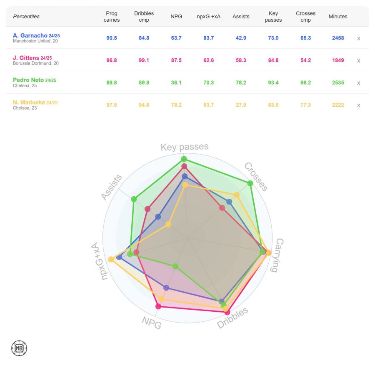Viewport: 375px width, 373px height.
Task: Remove A. Garnacho row with its x
Action: pos(358,38)
